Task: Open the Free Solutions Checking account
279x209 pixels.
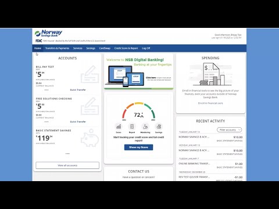Action: click(x=54, y=99)
